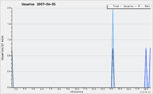Click the '4 h' x-axis label
153x94 pixels.
pyautogui.click(x=25, y=89)
